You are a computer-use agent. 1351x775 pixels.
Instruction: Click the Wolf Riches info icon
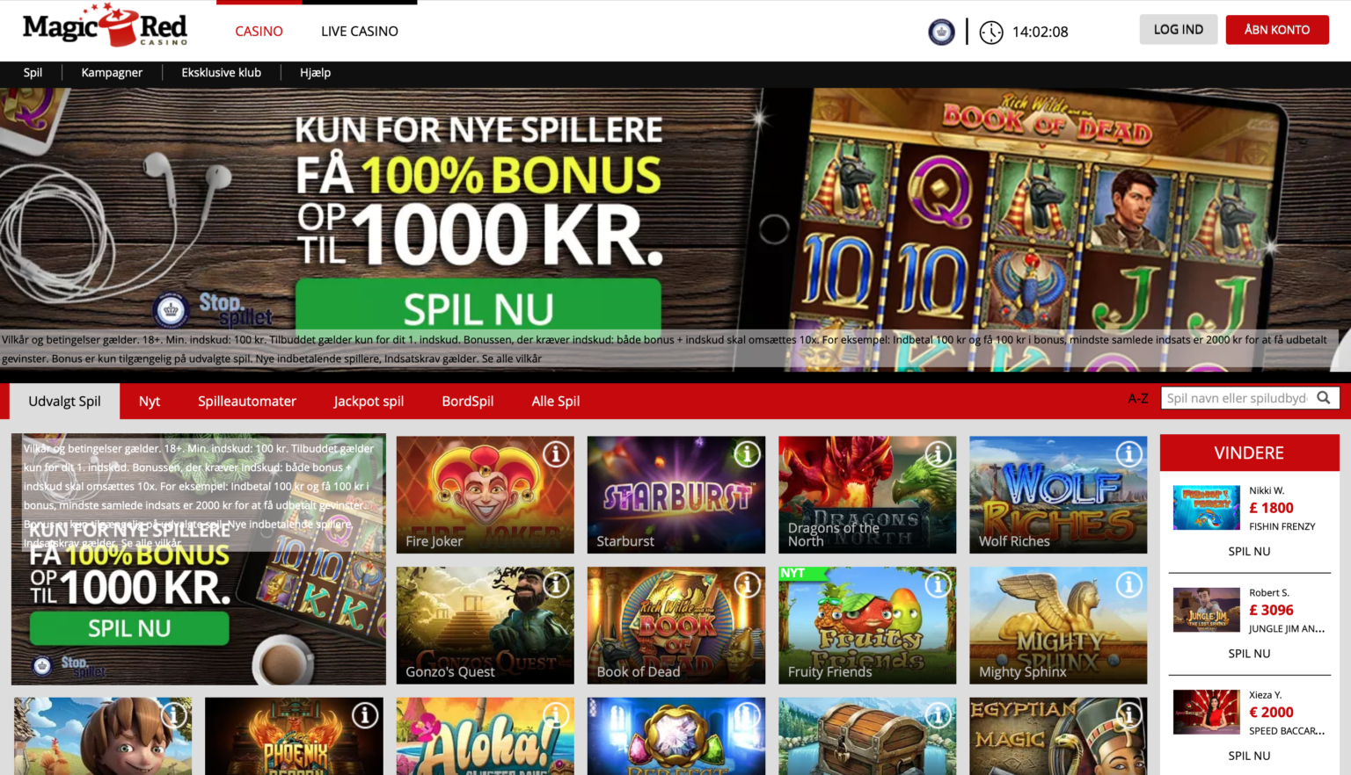click(x=1128, y=454)
